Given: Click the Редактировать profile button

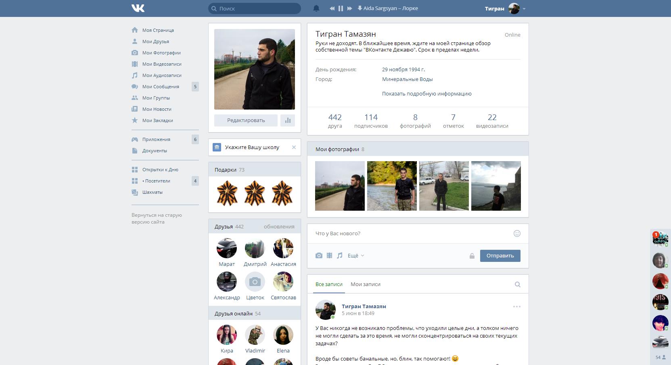Looking at the screenshot, I should (246, 120).
